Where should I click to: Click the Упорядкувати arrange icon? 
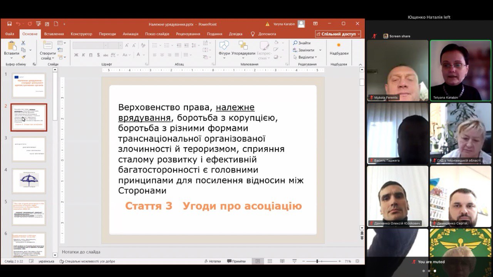click(x=243, y=46)
